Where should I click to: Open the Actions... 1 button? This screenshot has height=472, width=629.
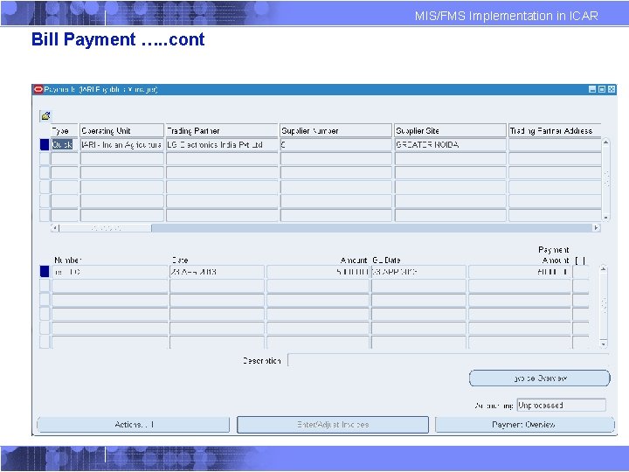pos(134,425)
